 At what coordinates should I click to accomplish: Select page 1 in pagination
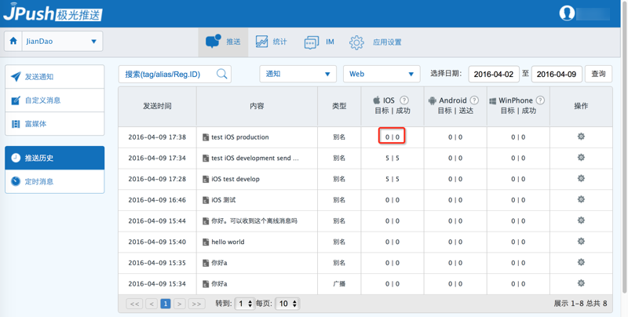pos(166,304)
